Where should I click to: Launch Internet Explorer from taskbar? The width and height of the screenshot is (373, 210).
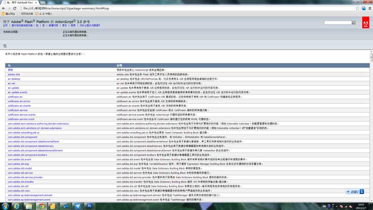pyautogui.click(x=16, y=206)
